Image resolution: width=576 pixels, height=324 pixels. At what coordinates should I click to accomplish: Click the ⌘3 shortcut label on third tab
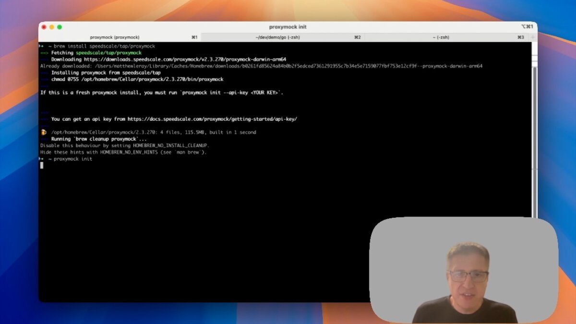521,37
